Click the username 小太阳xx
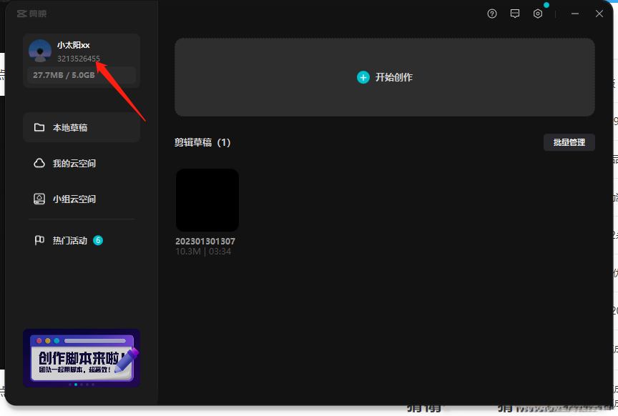 [73, 45]
